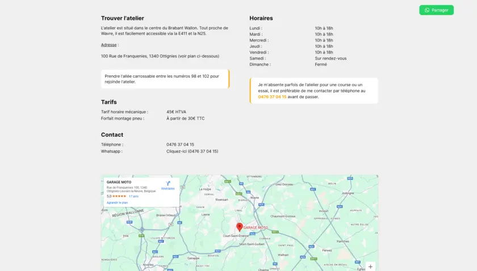
Task: Click the five-star rating in map card
Action: (x=119, y=196)
